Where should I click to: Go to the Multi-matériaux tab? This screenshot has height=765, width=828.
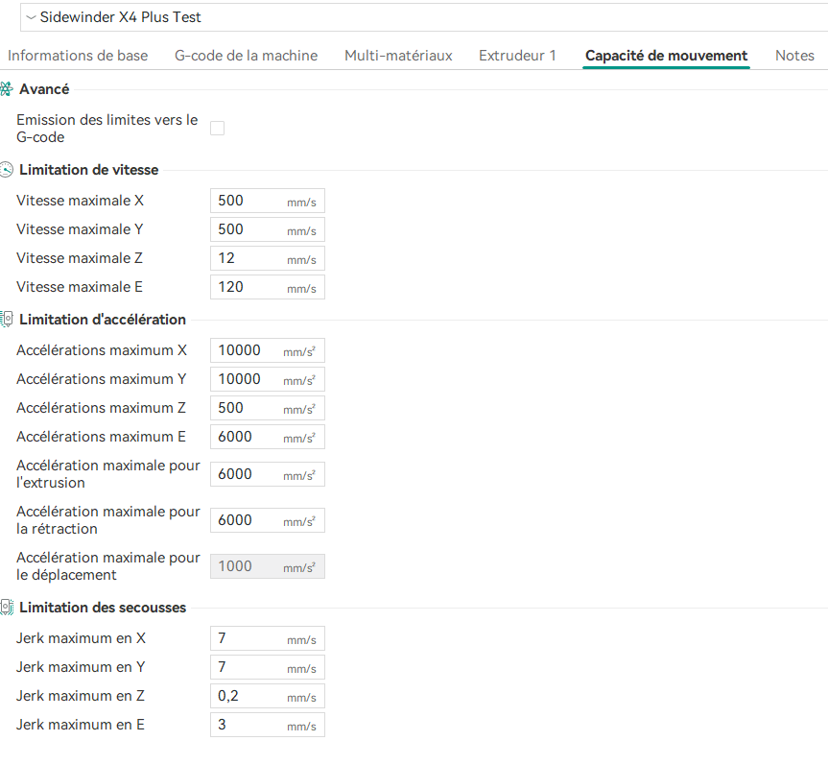pos(398,56)
